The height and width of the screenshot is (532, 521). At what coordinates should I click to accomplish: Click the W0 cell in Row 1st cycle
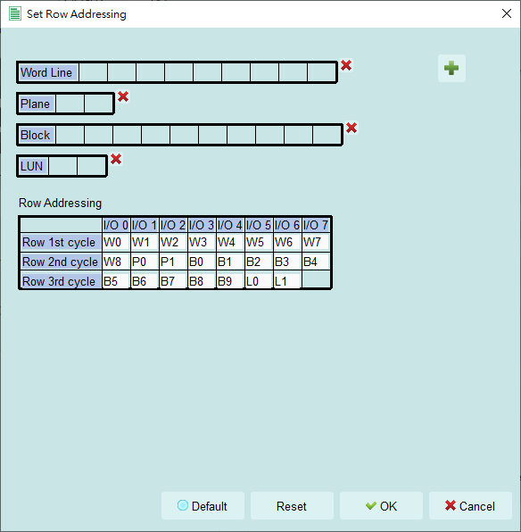pos(116,242)
